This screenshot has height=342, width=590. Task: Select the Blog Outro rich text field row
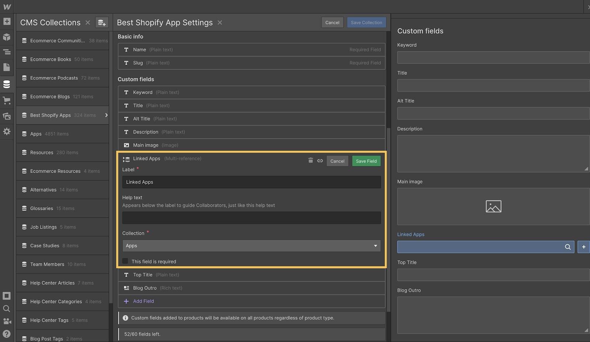coord(251,288)
